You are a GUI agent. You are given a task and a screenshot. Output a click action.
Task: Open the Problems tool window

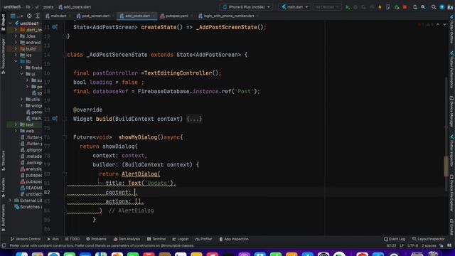97,239
